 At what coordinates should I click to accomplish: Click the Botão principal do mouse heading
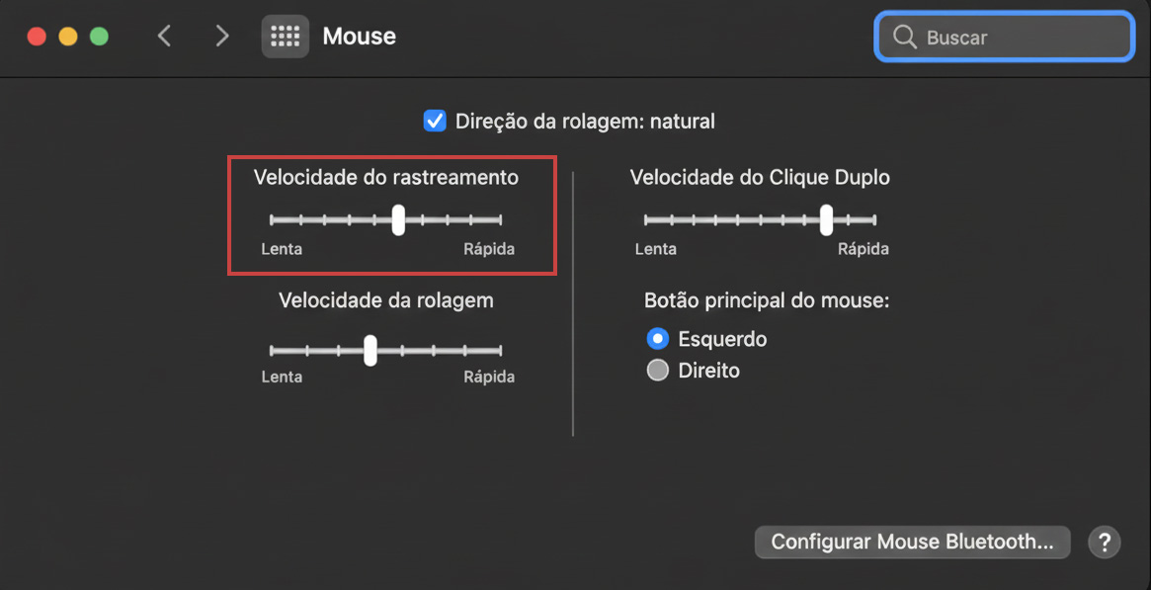click(x=769, y=299)
